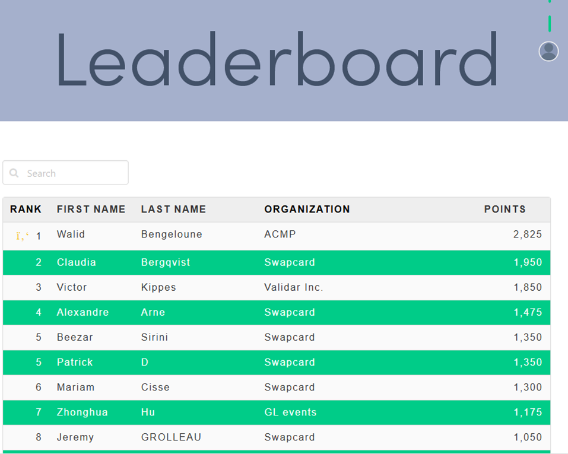Viewport: 568px width, 454px height.
Task: Sort by the LAST NAME column header
Action: (173, 209)
